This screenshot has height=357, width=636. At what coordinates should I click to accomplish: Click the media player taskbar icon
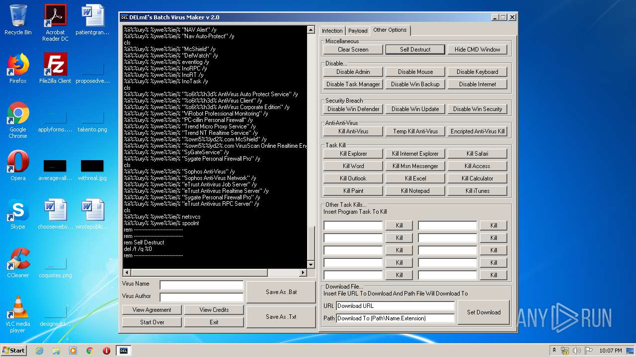(x=73, y=351)
